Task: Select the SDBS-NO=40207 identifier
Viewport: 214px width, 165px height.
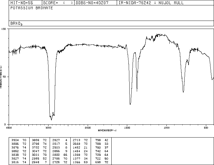Action: point(92,3)
